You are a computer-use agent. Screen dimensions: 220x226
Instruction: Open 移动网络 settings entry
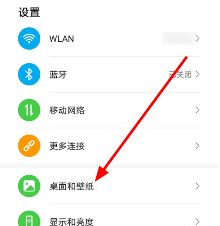pyautogui.click(x=109, y=110)
